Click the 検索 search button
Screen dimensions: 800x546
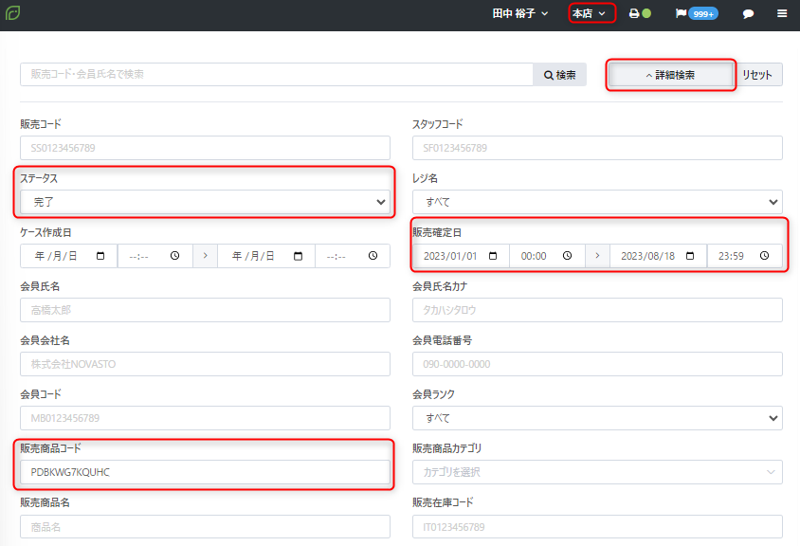559,75
